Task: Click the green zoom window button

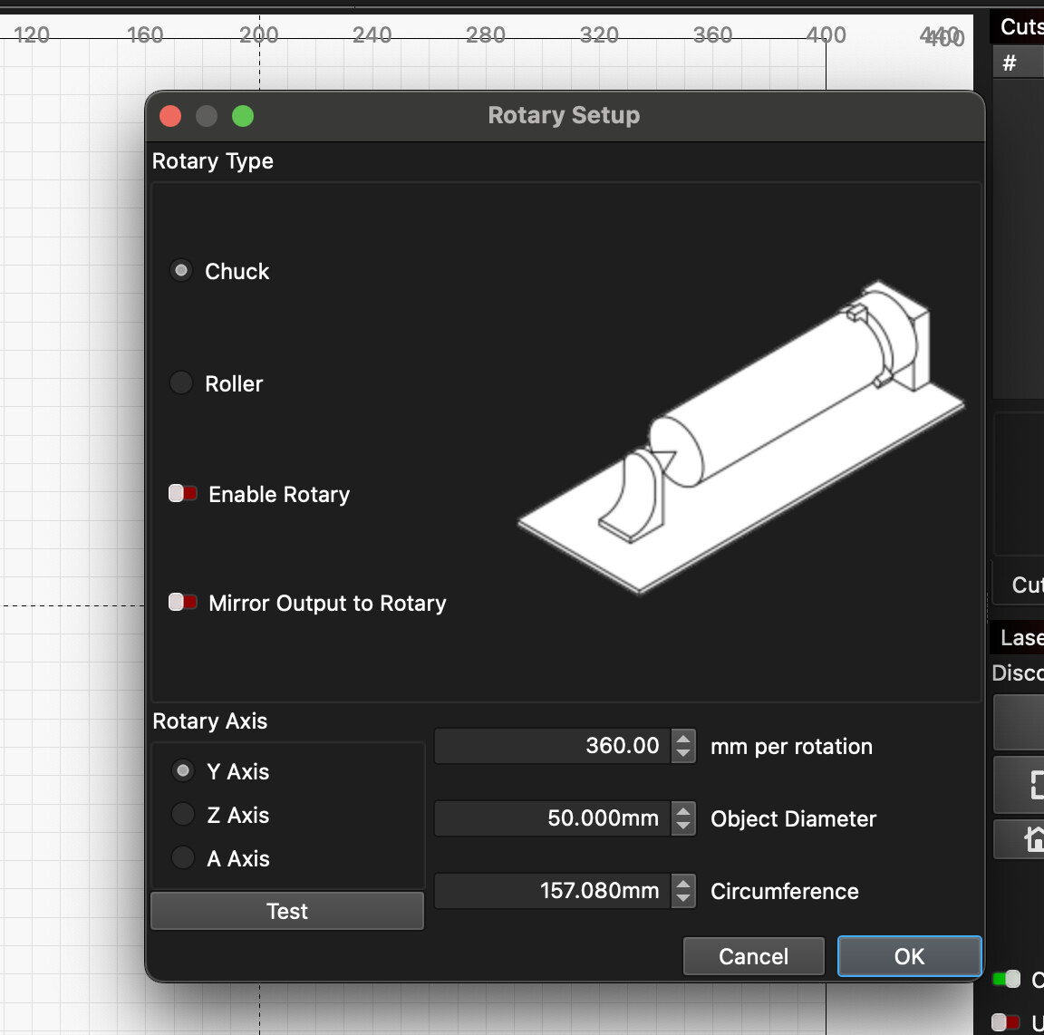Action: (243, 116)
